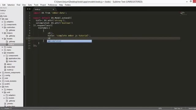Click the templates folder icon

(5, 53)
